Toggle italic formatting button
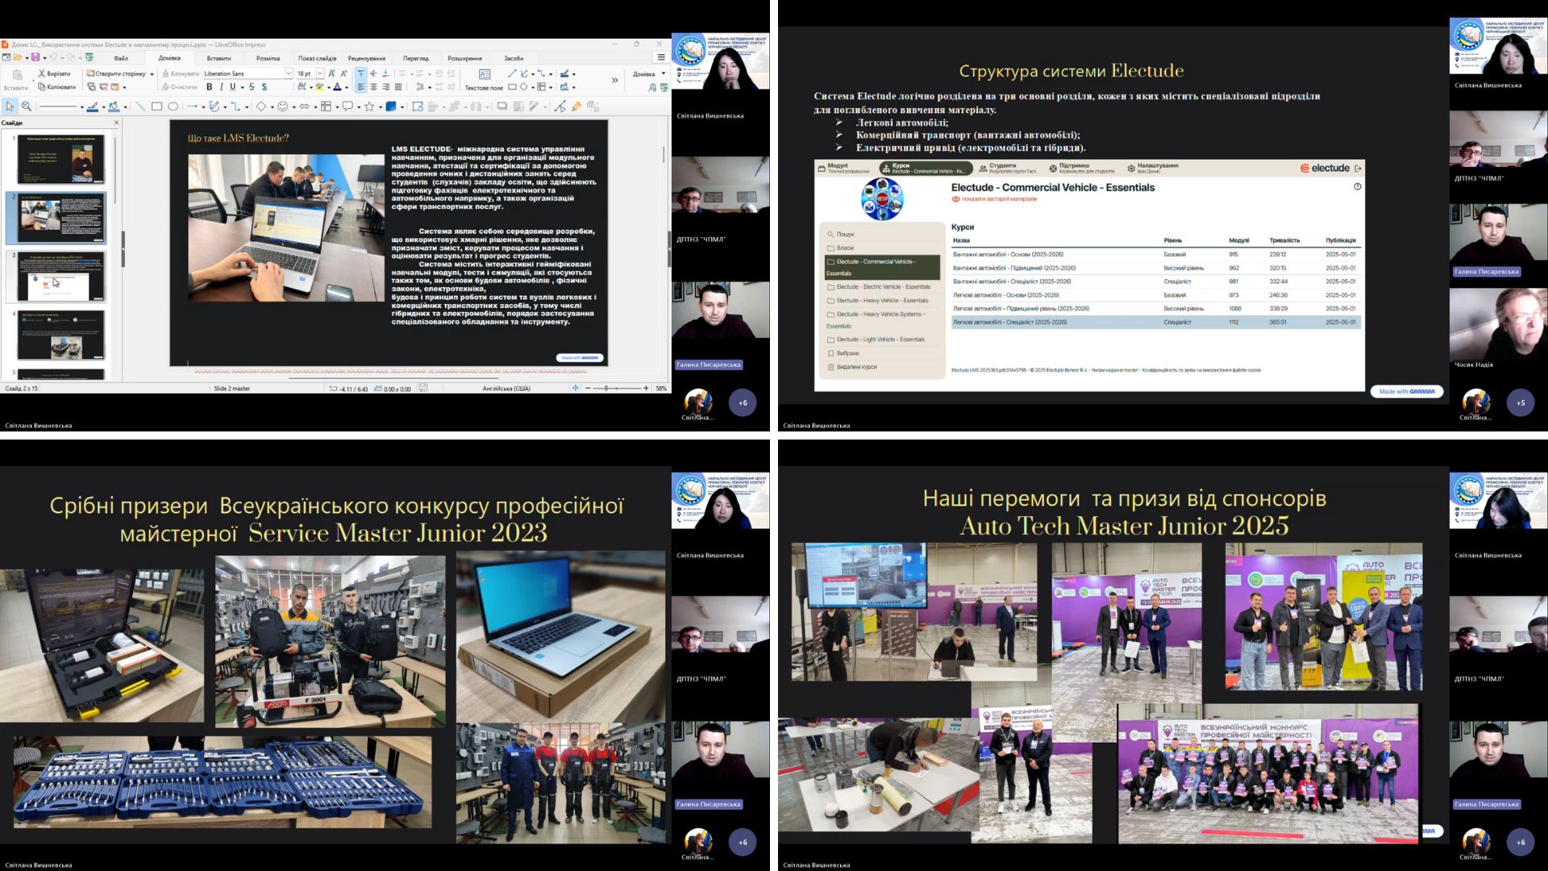 221,87
